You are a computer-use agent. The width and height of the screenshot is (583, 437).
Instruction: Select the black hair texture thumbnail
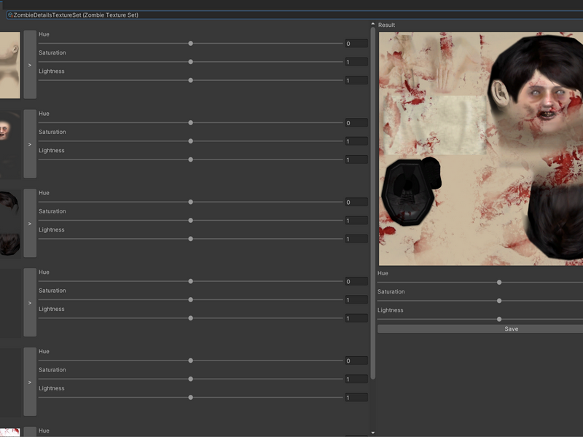point(10,224)
